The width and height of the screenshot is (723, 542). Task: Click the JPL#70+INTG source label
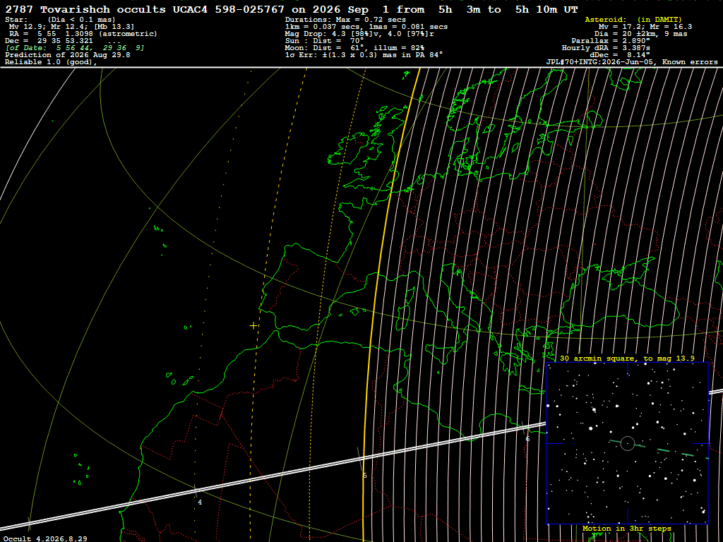pos(632,62)
